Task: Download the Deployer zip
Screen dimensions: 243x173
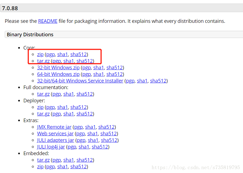Action: [40, 107]
